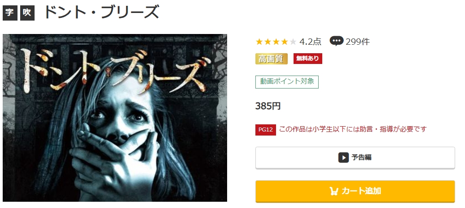The image size is (465, 208).
Task: Click the first gold rating star
Action: point(259,42)
